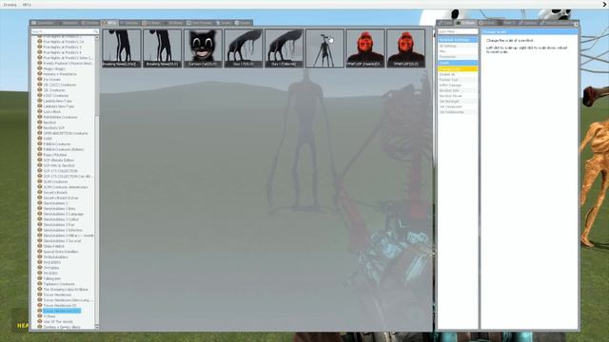Click the scroll-down arrow of the category list
The height and width of the screenshot is (342, 609).
97,328
